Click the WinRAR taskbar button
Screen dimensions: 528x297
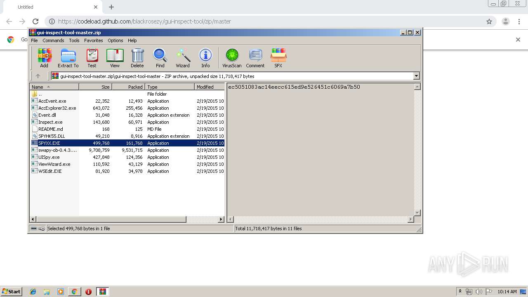[102, 292]
